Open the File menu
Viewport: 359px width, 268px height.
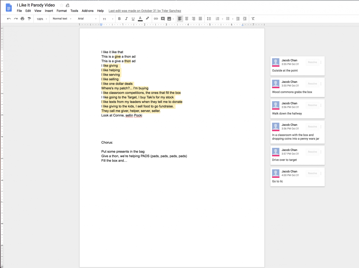point(19,11)
